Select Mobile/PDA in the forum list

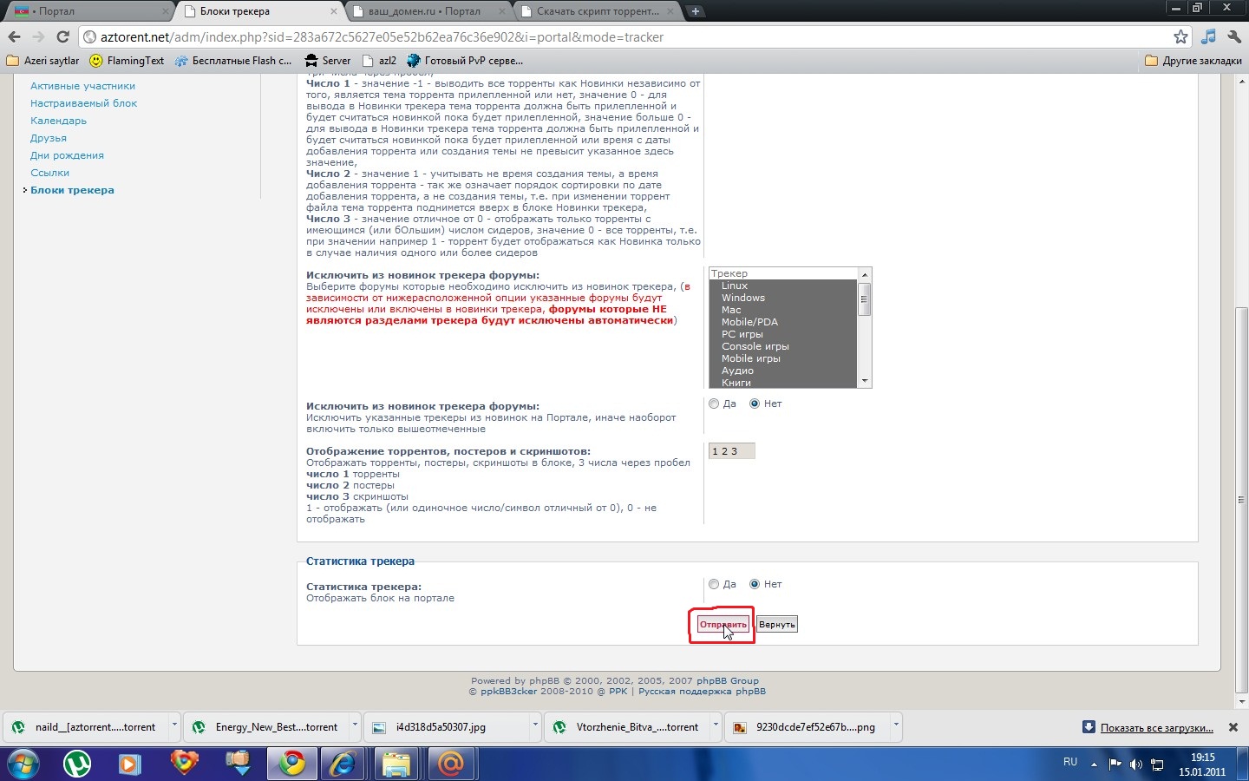click(x=782, y=322)
